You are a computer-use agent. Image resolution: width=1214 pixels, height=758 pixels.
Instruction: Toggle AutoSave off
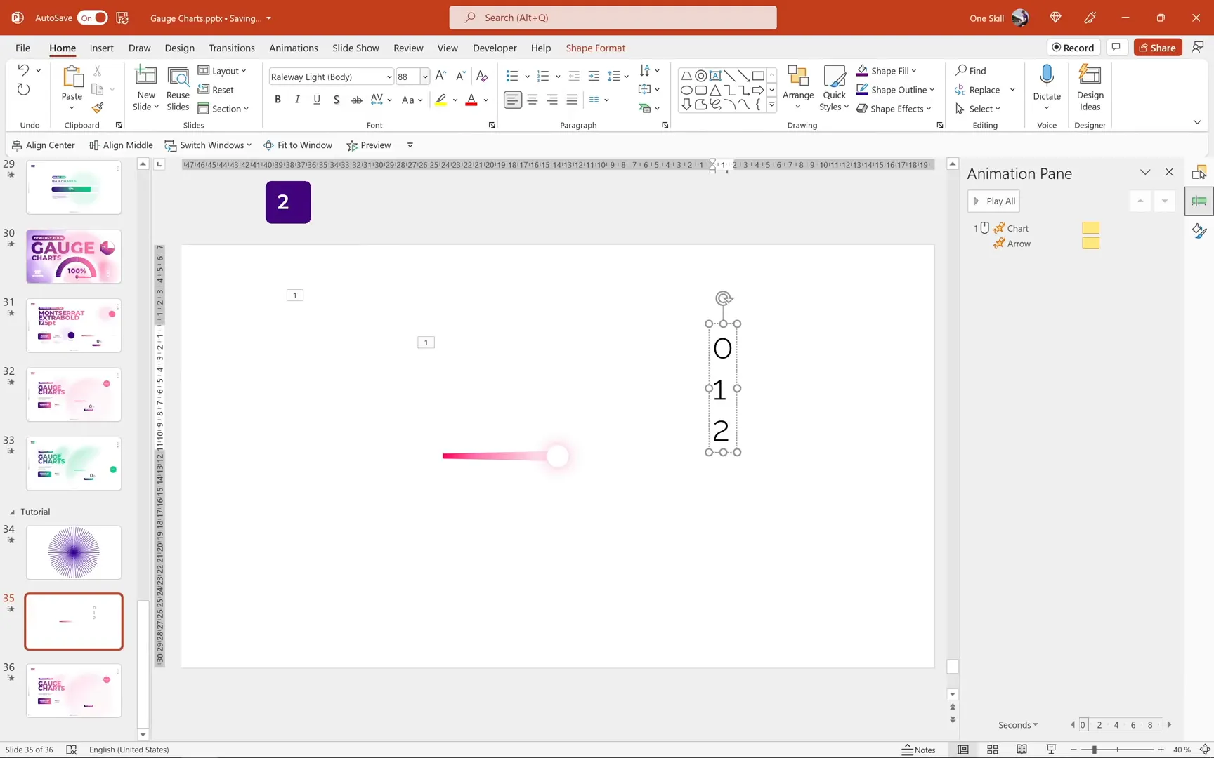pos(92,18)
